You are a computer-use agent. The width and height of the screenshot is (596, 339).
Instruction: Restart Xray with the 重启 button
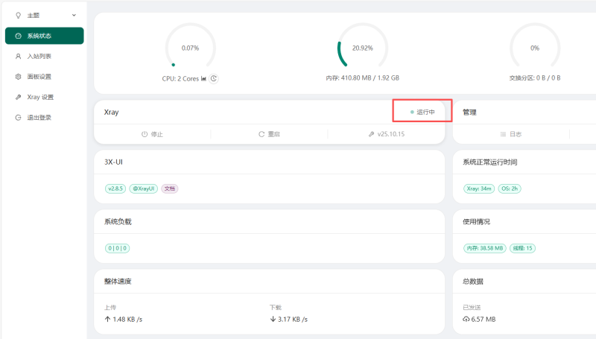point(269,134)
